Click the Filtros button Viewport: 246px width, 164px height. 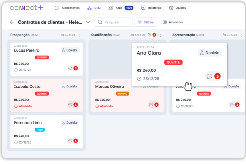(x=145, y=22)
